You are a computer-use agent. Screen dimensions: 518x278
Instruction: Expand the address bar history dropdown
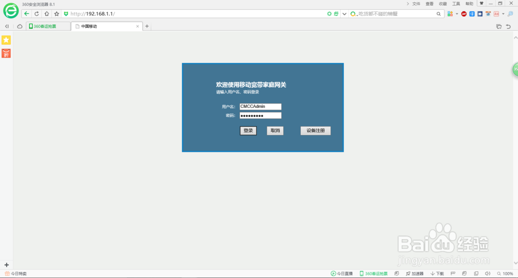(x=344, y=14)
